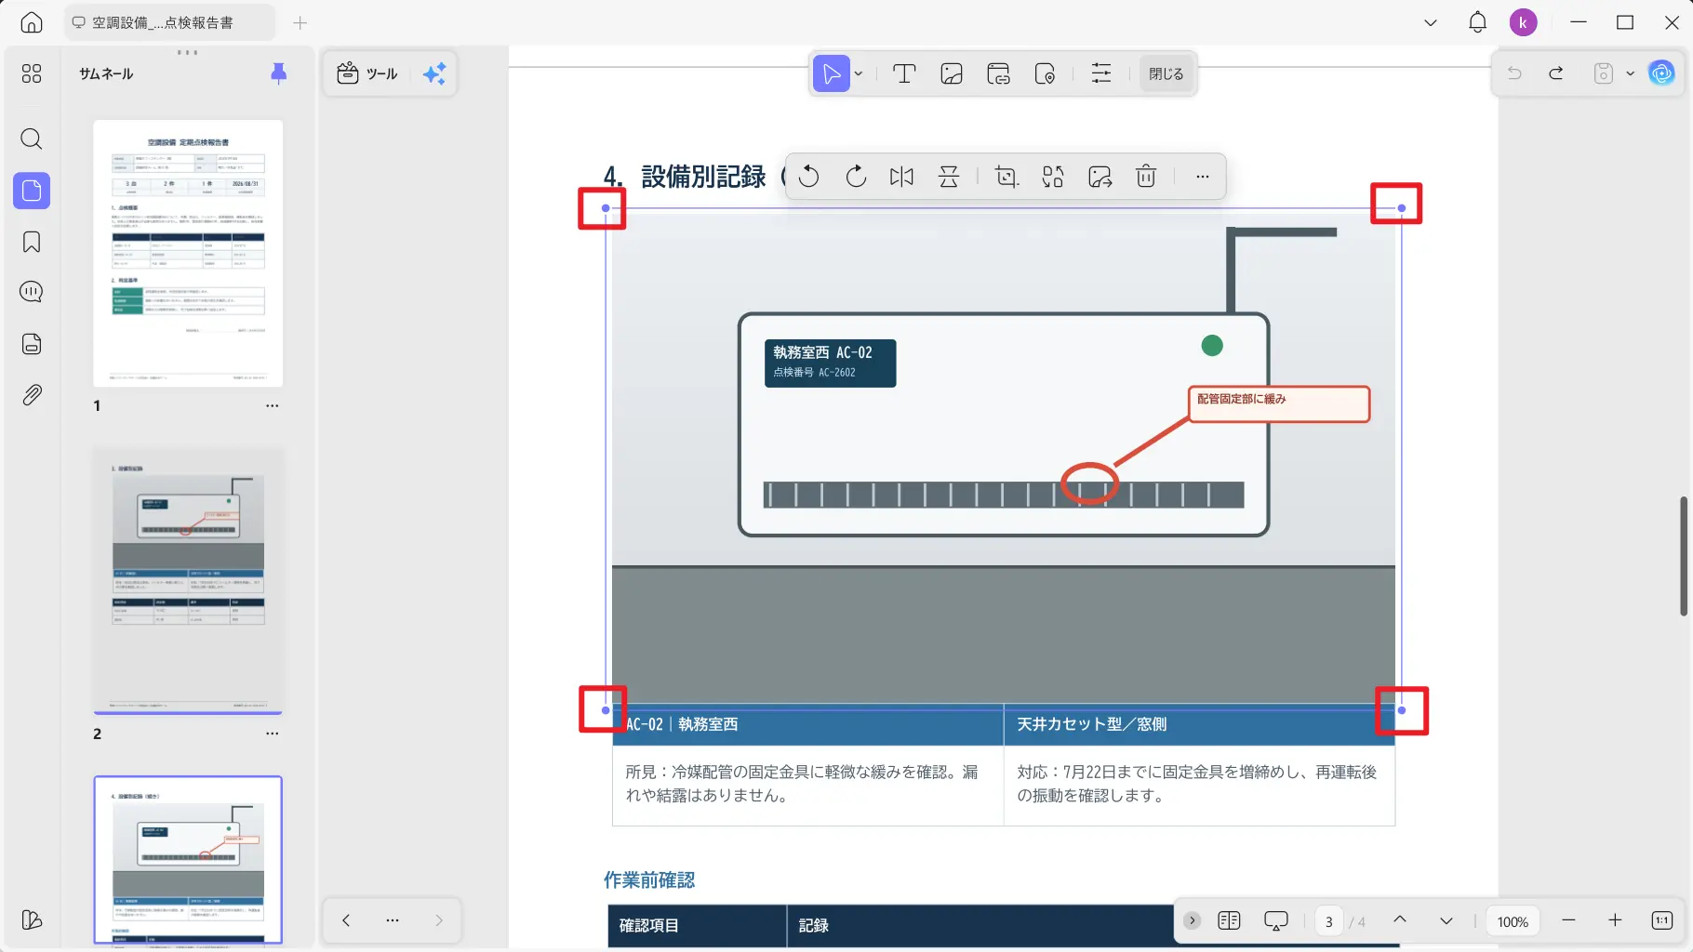This screenshot has width=1693, height=952.
Task: Redo the last action
Action: pyautogui.click(x=1556, y=73)
